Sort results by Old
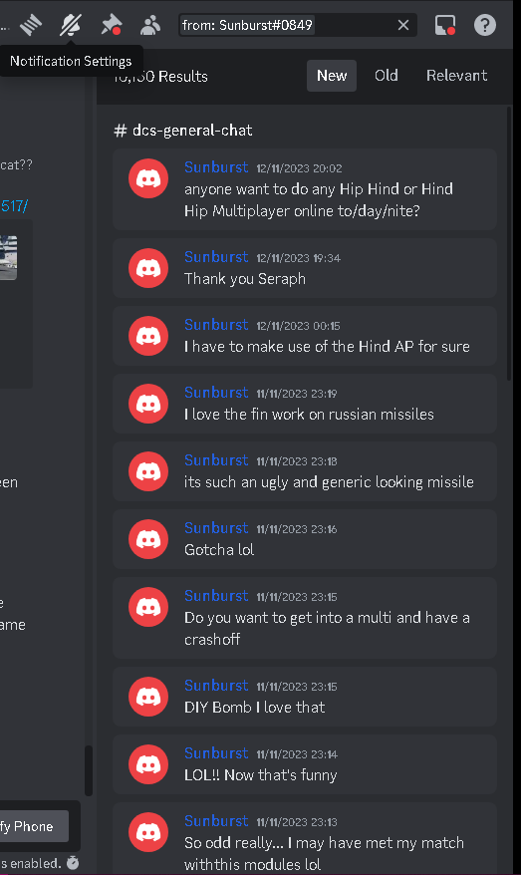Image resolution: width=521 pixels, height=875 pixels. [x=386, y=76]
